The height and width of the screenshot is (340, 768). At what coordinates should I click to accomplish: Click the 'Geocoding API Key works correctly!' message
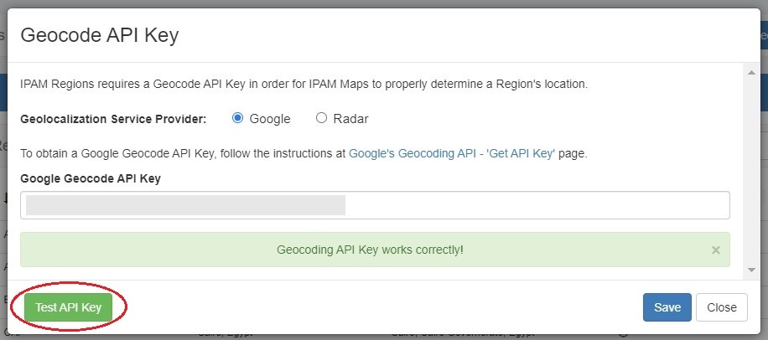370,250
